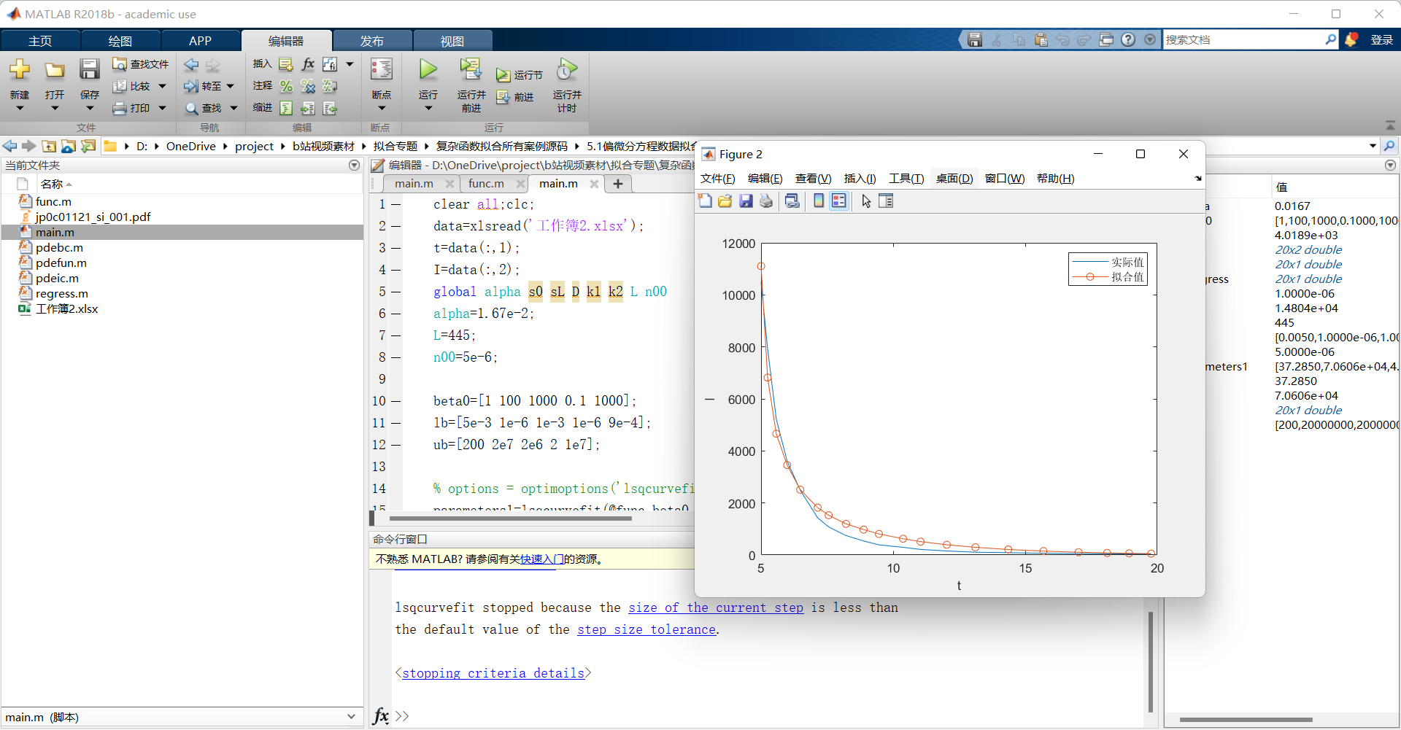
Task: Click link plot icon in Figure 2 toolbar
Action: point(792,201)
